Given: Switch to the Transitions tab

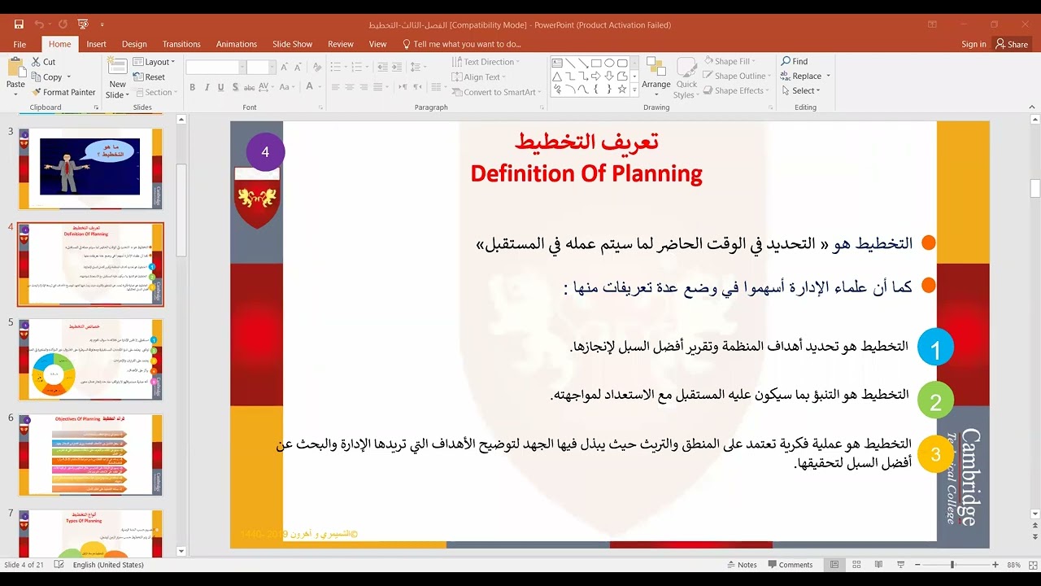Looking at the screenshot, I should [181, 44].
